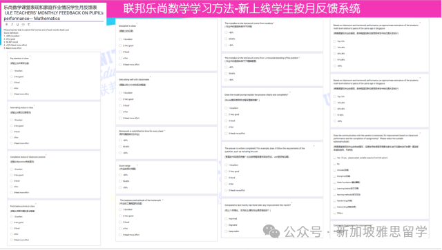Screen dimensions: 442x250
Task: Apply bold formatting to form description
Action: coord(7,25)
